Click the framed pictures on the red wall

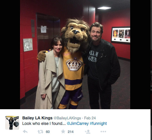tap(121, 35)
